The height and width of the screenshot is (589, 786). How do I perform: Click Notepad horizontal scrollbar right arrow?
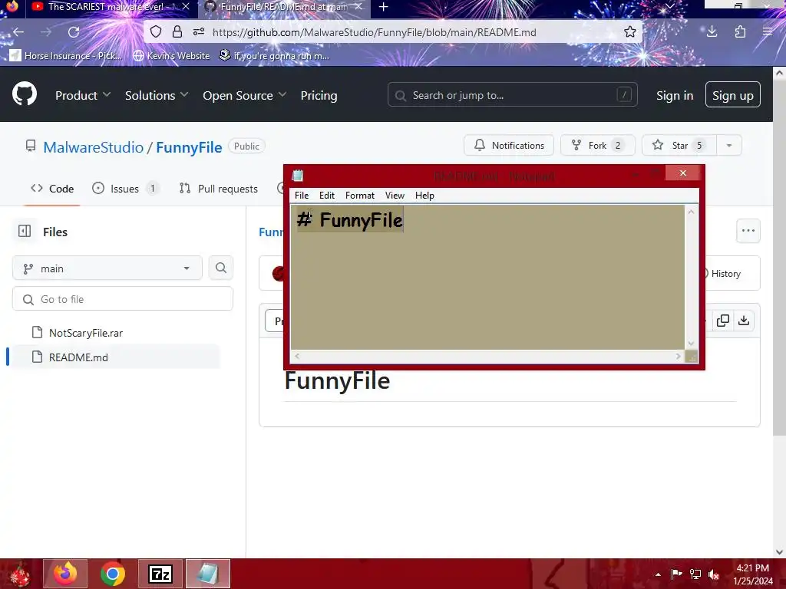pos(678,356)
